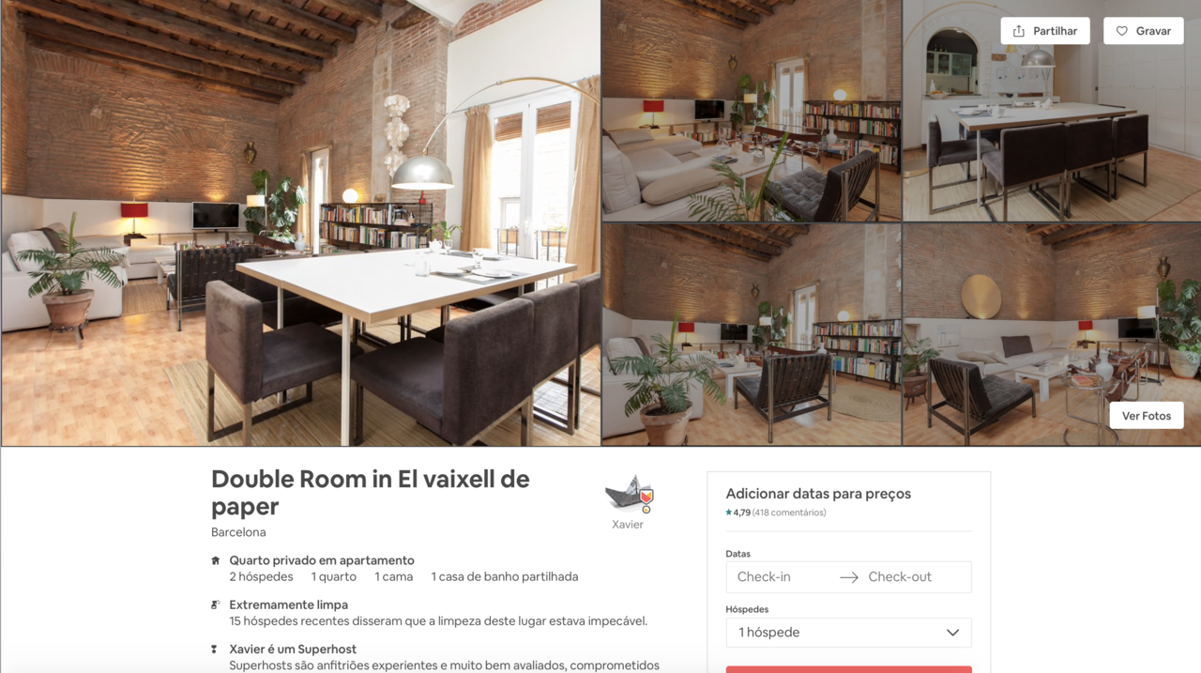The height and width of the screenshot is (673, 1201).
Task: Open the Check-out date field
Action: (x=915, y=577)
